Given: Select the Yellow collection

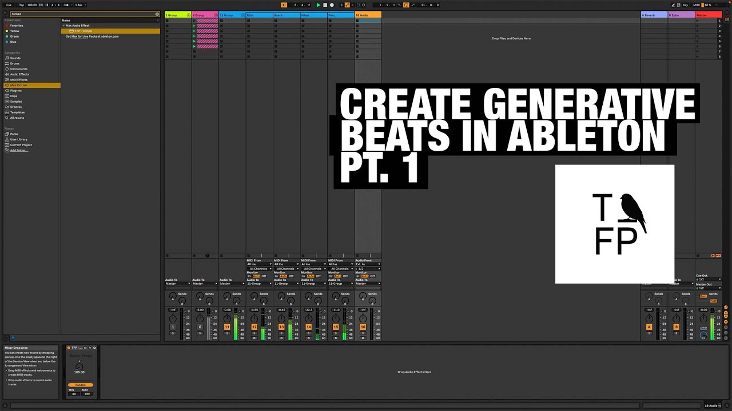Looking at the screenshot, I should tap(14, 31).
